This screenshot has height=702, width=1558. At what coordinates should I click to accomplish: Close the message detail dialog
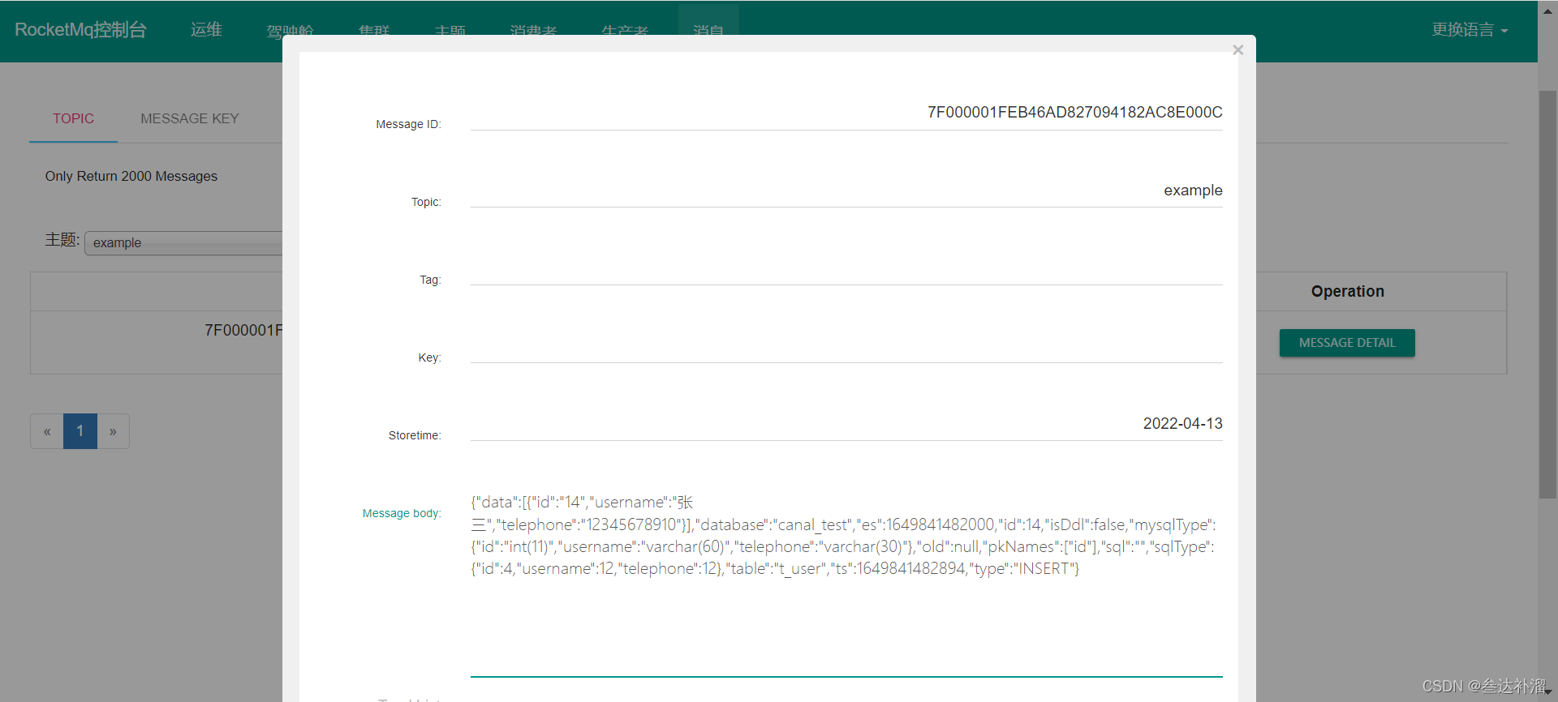(x=1237, y=50)
